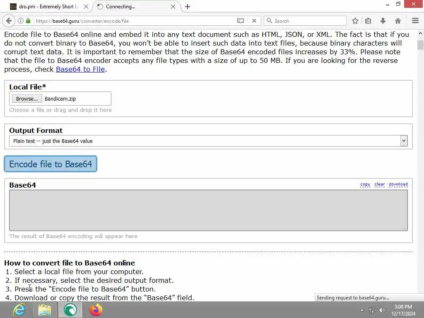Click the 'Output Format' heading
Screen dimensions: 424x318
36,130
